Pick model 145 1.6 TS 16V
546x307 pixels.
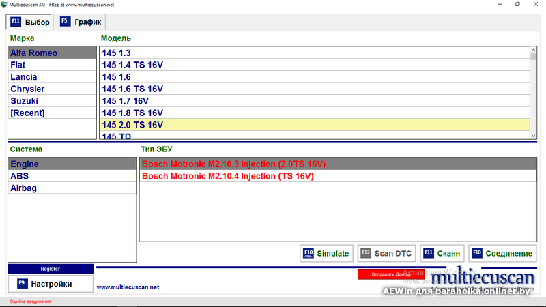coord(315,89)
